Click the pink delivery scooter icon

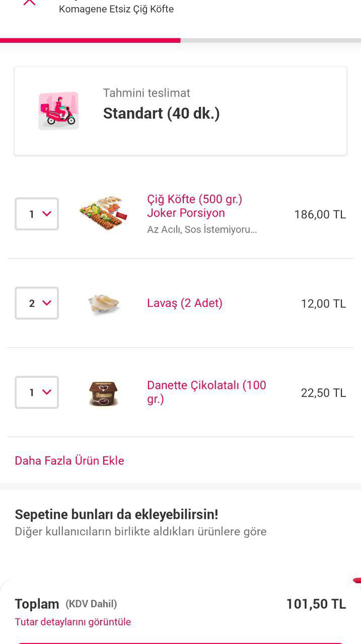pyautogui.click(x=59, y=110)
